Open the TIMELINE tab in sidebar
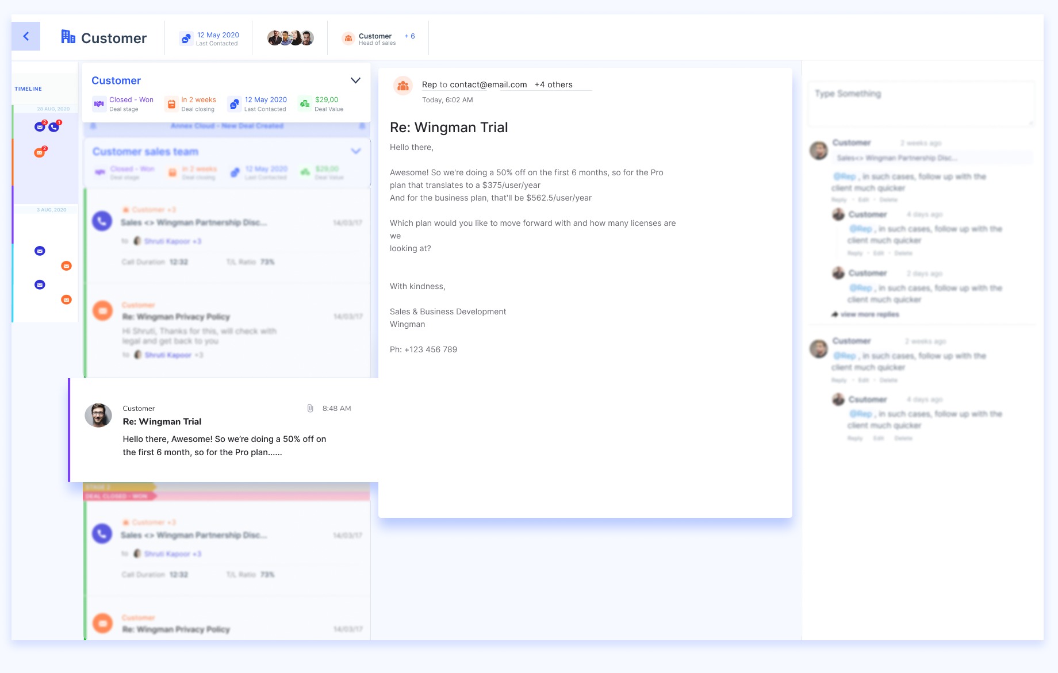Image resolution: width=1058 pixels, height=673 pixels. click(x=28, y=89)
